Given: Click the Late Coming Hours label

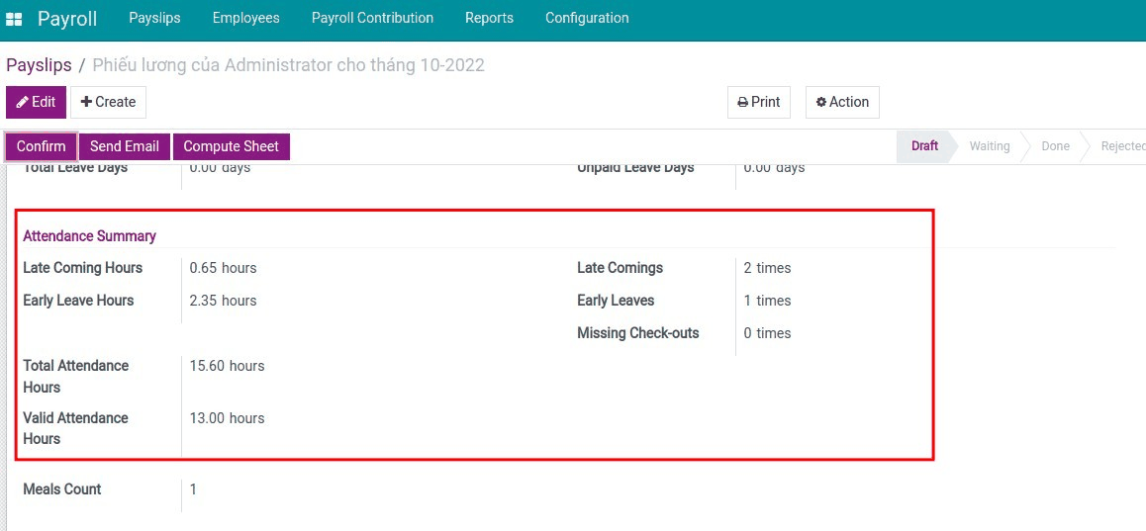Looking at the screenshot, I should (x=82, y=268).
